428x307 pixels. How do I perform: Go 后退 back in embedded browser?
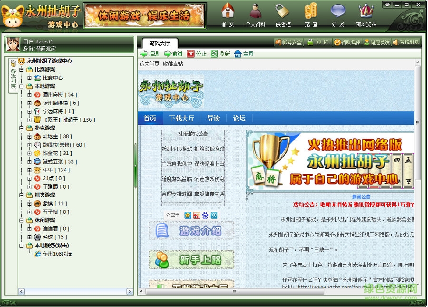pos(149,54)
